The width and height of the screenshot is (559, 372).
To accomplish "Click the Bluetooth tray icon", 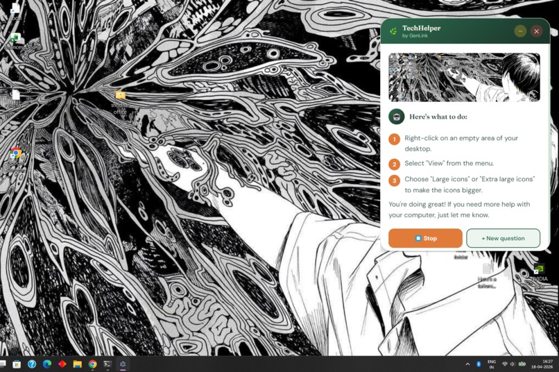I will [479, 364].
